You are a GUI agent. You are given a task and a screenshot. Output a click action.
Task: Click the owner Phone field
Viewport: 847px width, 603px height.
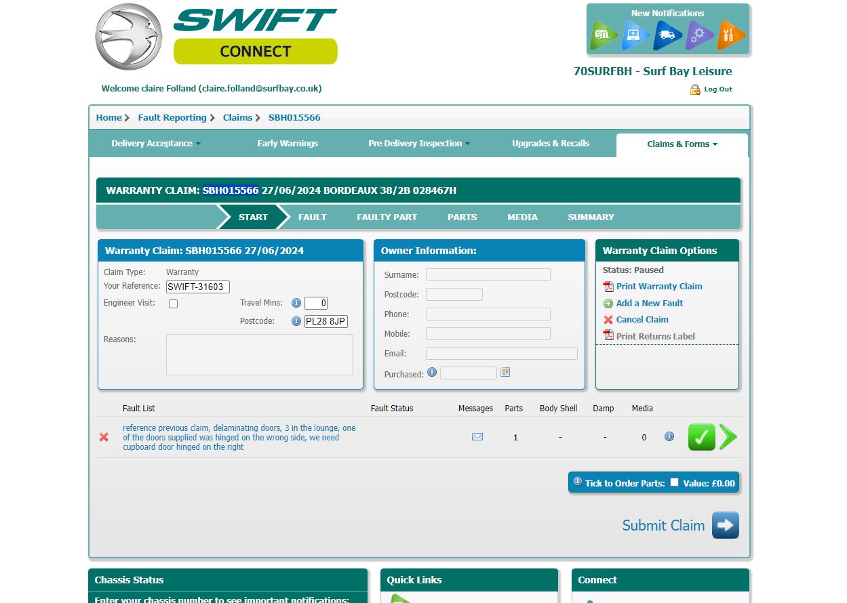click(x=488, y=314)
